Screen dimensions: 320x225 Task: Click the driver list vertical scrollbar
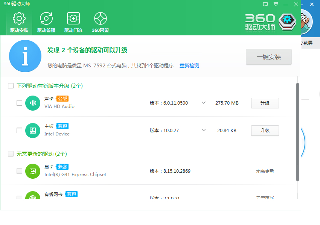(298, 132)
